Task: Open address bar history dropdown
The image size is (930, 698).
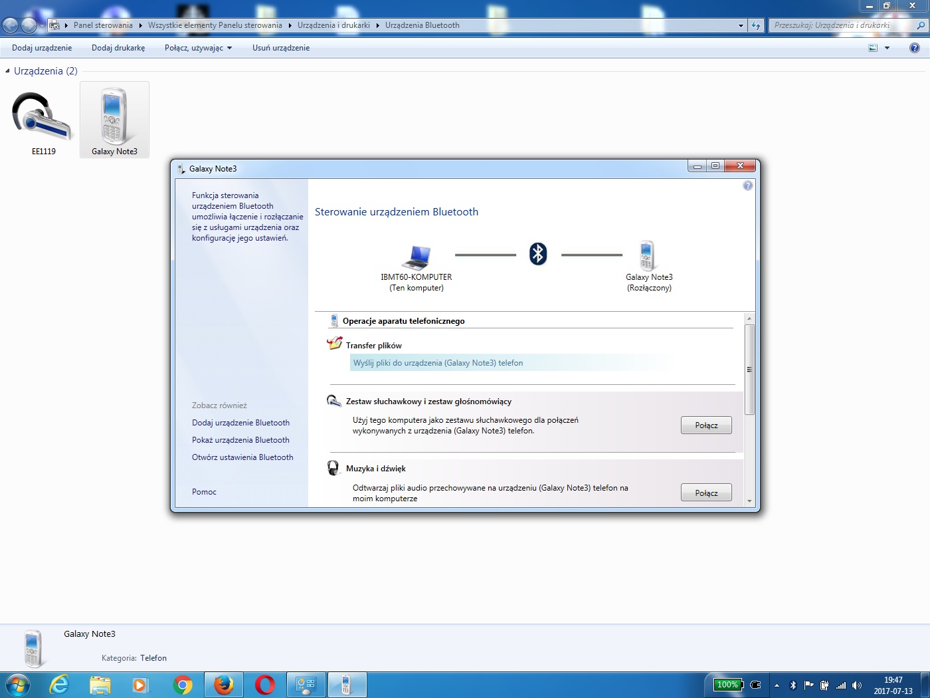Action: point(741,25)
